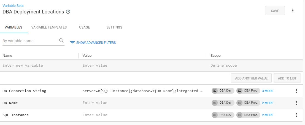Image resolution: width=305 pixels, height=125 pixels.
Task: Expand 2 MORE scopes for SQL Instance
Action: 268,115
